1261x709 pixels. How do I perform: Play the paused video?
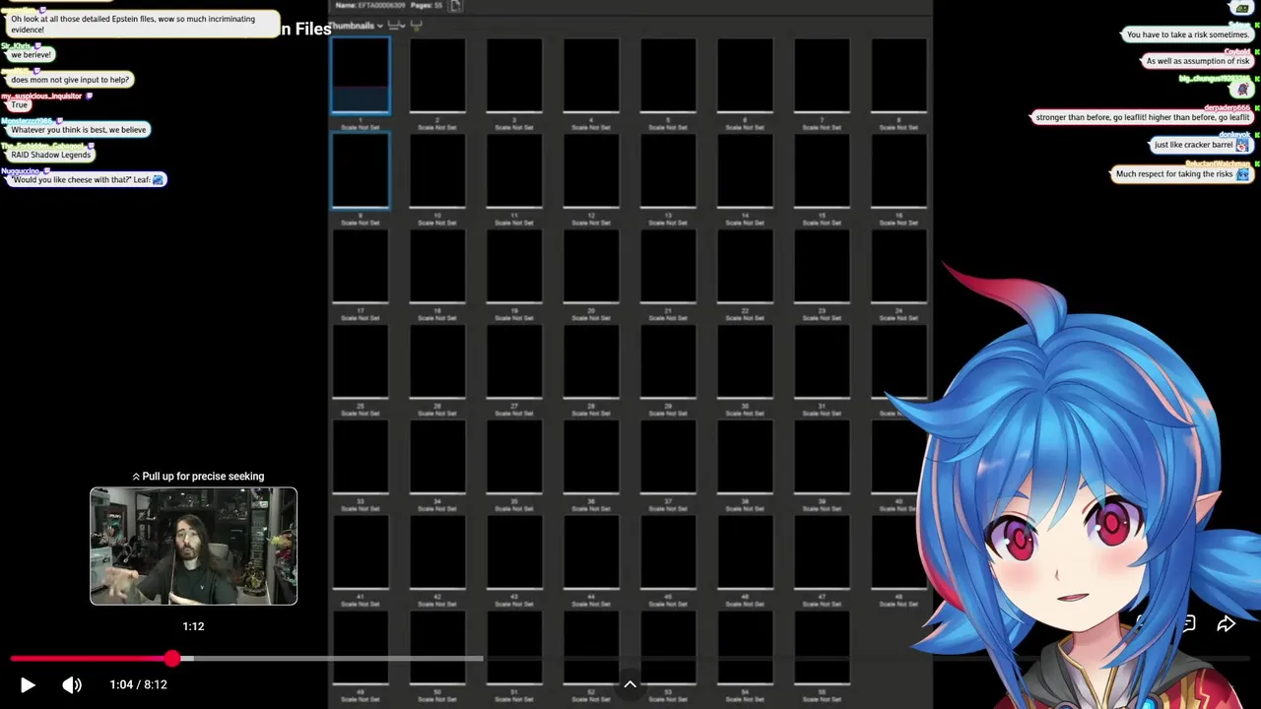(x=28, y=684)
